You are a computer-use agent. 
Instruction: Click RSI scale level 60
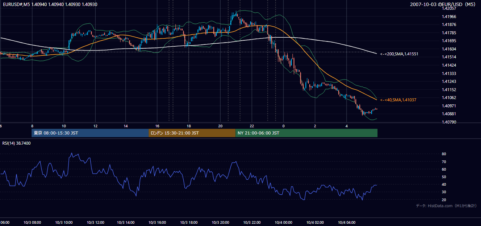[444, 169]
